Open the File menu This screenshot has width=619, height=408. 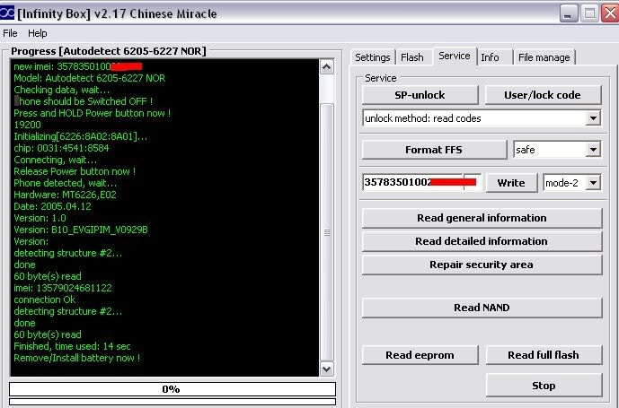[x=10, y=33]
